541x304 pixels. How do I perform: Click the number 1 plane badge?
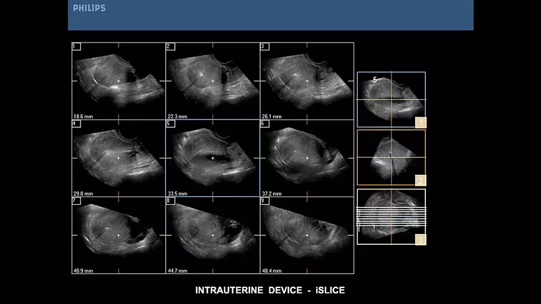[420, 122]
